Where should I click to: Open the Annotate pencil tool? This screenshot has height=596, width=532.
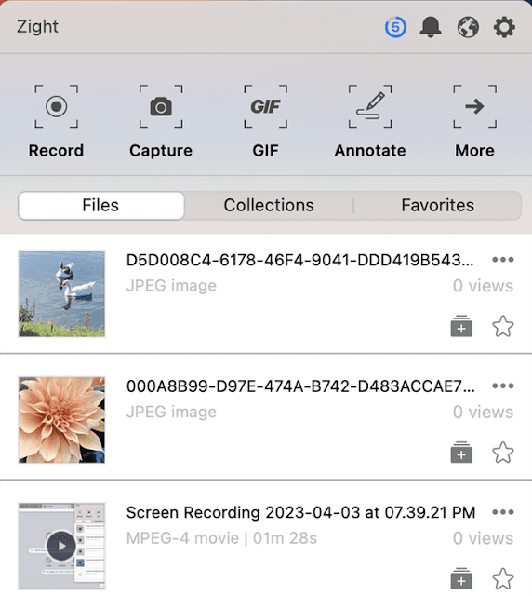click(370, 122)
